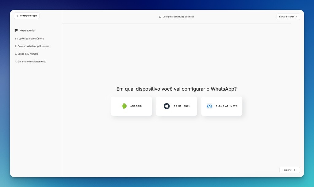Screen dimensions: 314x187
Task: Open step 4, Garanta o funcionamento
Action: click(x=31, y=62)
